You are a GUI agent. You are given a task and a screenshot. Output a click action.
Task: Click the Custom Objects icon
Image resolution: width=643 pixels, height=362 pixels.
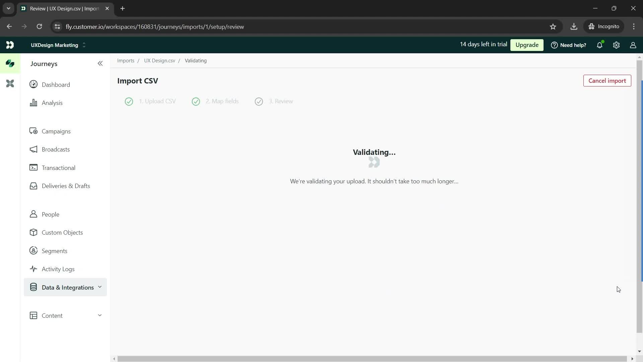[x=33, y=233]
